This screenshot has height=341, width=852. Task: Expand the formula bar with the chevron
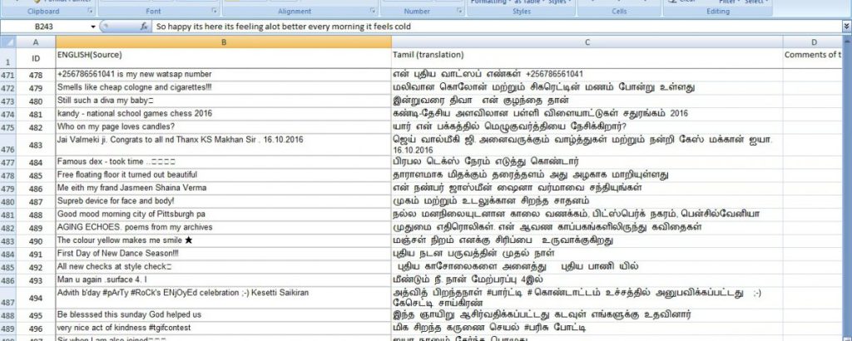[x=846, y=26]
